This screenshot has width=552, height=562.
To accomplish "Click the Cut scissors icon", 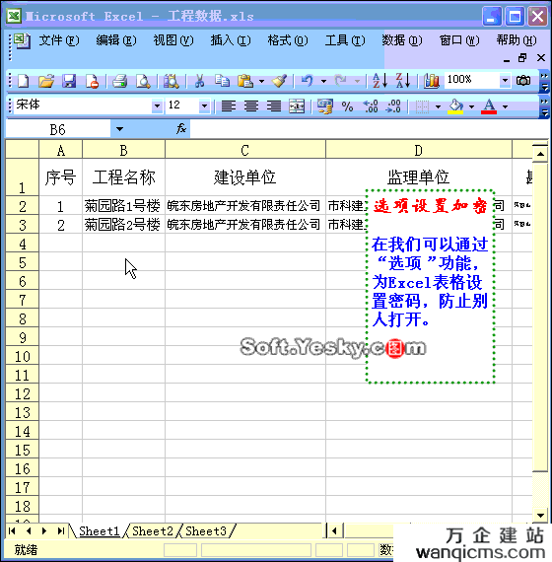I will pos(199,81).
